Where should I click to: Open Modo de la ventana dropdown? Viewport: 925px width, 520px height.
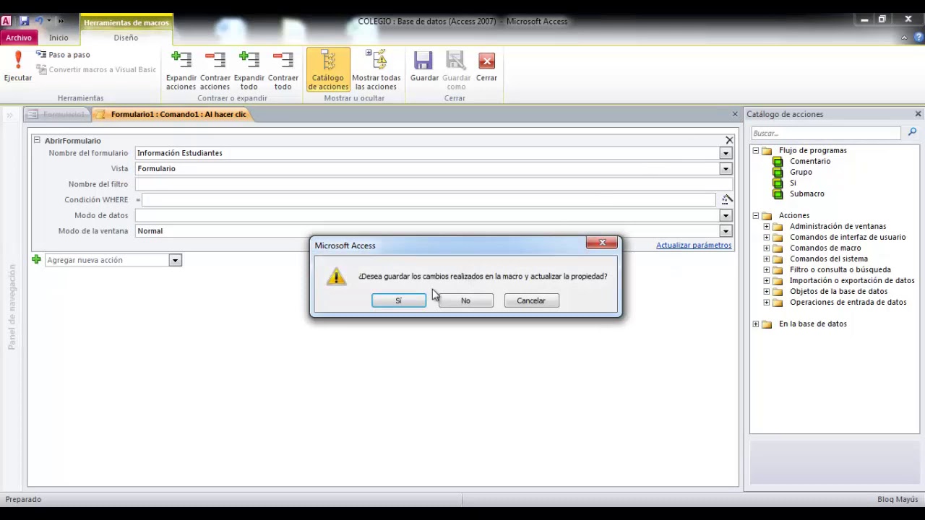tap(726, 231)
